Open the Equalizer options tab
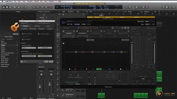 click(24, 29)
